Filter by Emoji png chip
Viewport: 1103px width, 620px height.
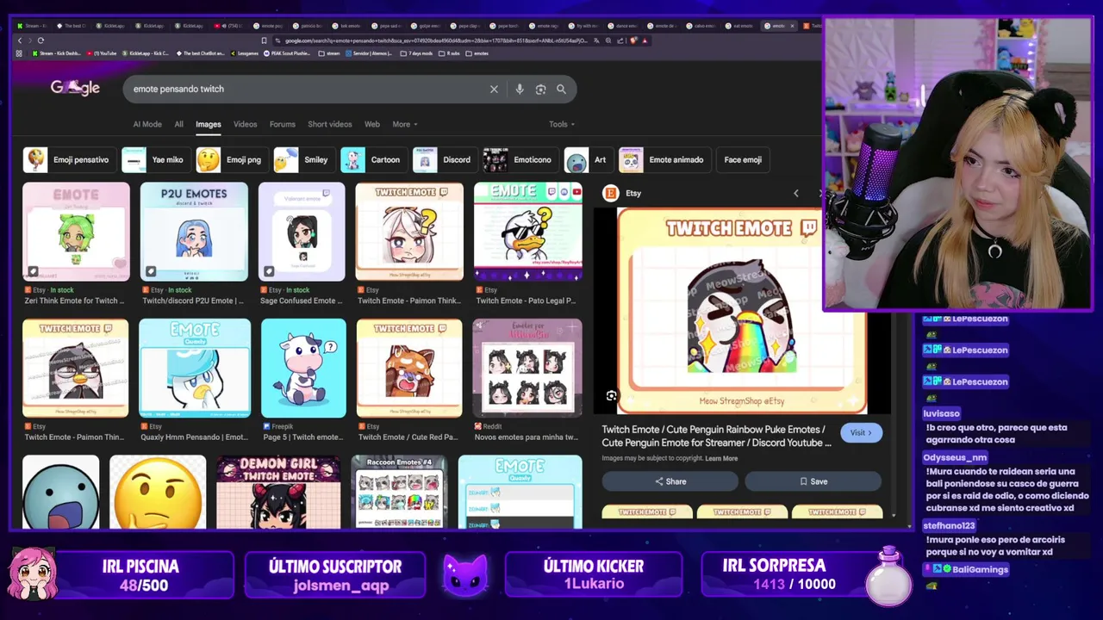pos(231,159)
